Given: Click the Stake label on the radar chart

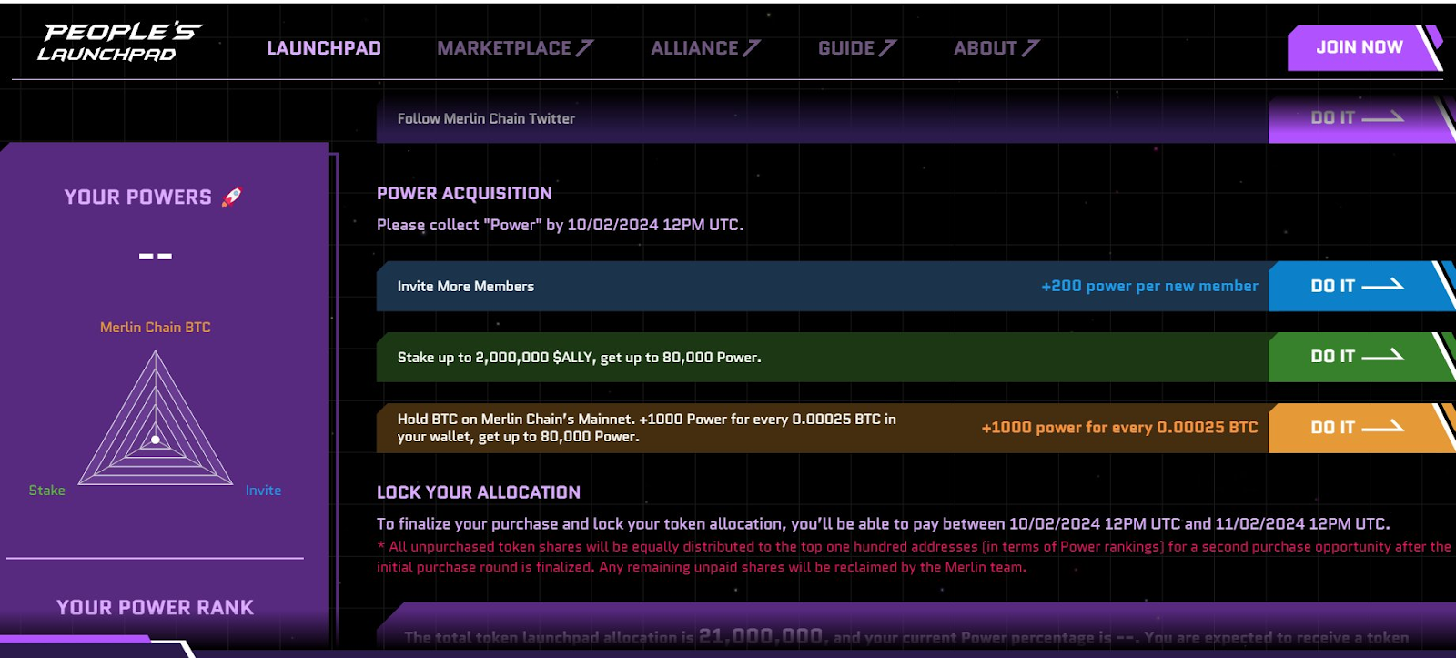Looking at the screenshot, I should pyautogui.click(x=46, y=491).
